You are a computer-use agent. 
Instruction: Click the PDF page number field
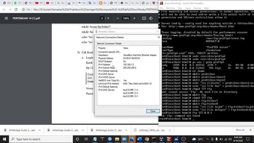pos(102,18)
